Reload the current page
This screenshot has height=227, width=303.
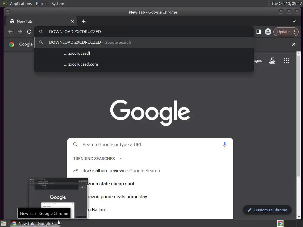(29, 32)
